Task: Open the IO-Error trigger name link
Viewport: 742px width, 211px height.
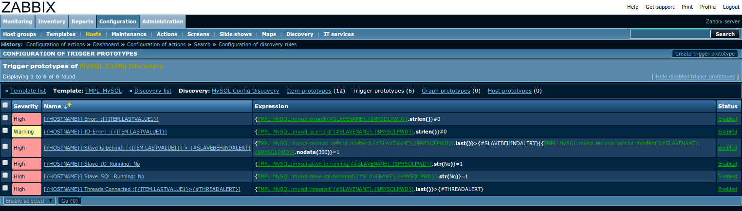Action: pyautogui.click(x=105, y=132)
